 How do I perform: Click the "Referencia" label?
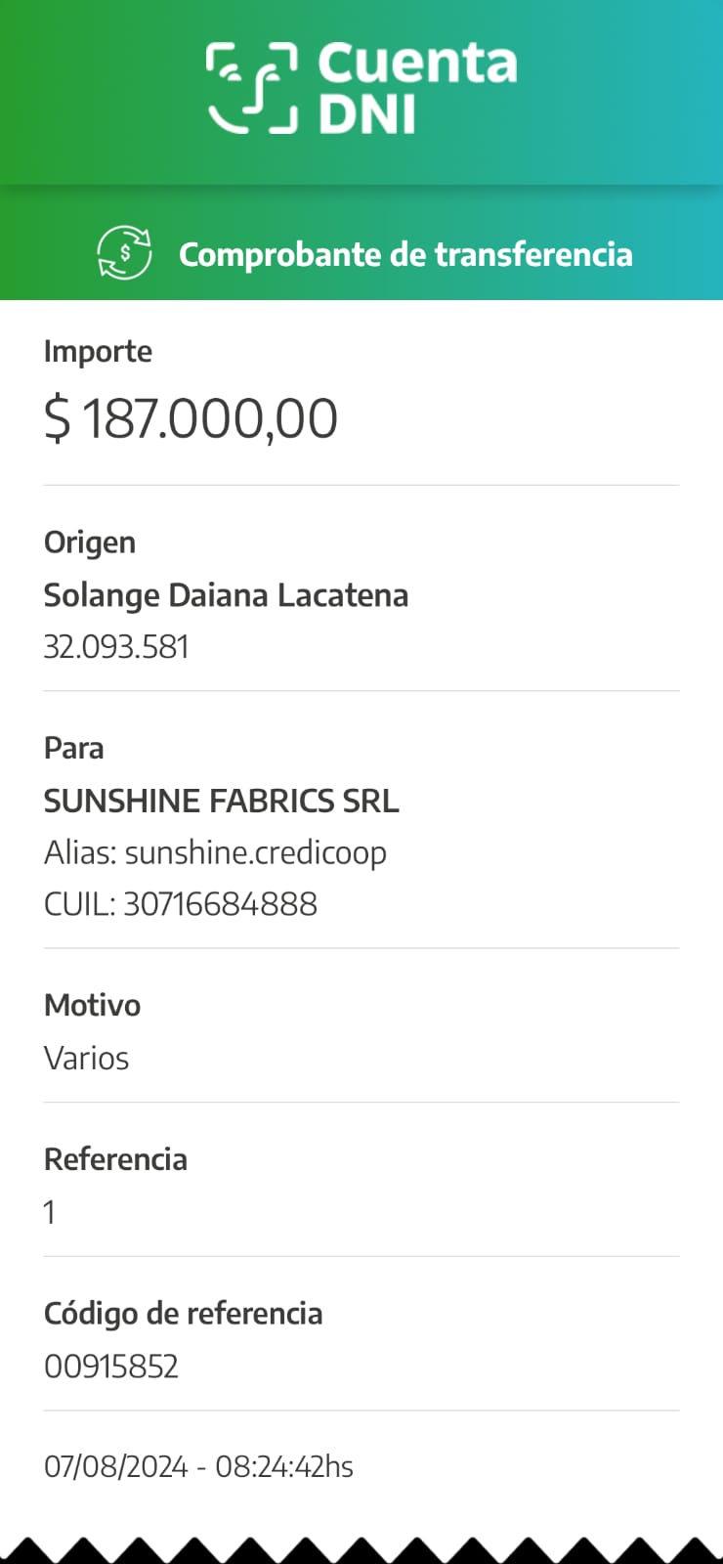click(115, 1159)
